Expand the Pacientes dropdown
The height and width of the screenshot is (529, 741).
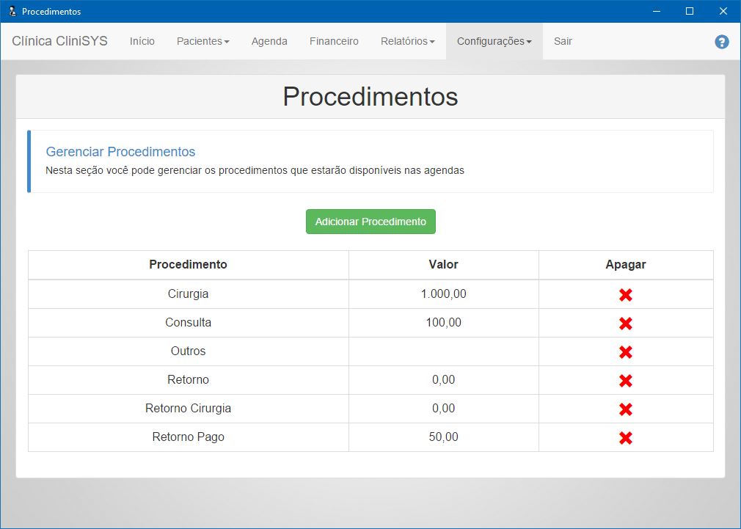point(202,42)
